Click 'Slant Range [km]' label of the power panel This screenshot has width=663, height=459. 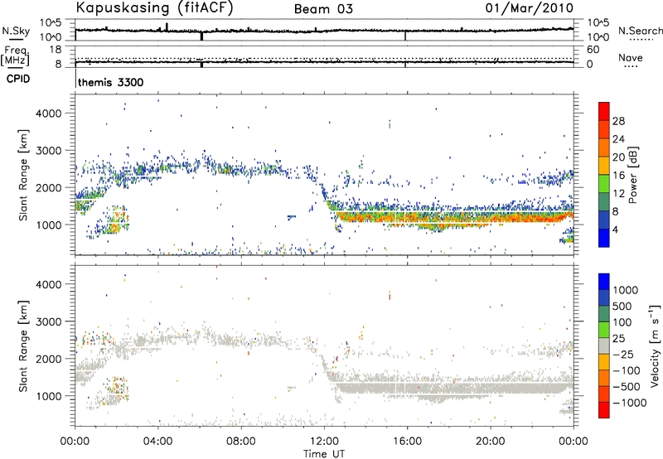[x=23, y=175]
